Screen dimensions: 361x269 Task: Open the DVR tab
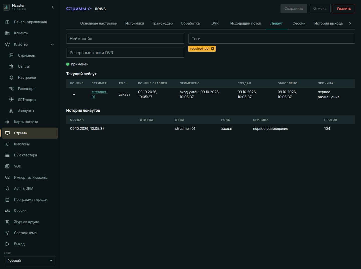click(215, 23)
